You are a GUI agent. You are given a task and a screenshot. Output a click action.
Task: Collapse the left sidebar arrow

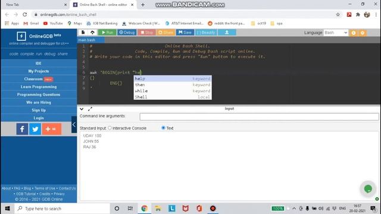[x=74, y=124]
